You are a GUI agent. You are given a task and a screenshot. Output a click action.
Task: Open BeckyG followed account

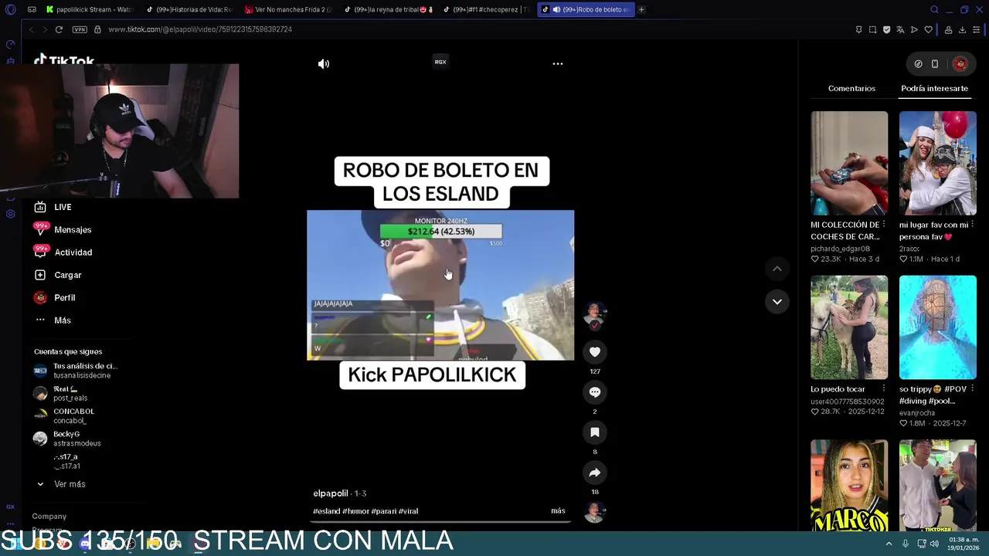pyautogui.click(x=68, y=439)
